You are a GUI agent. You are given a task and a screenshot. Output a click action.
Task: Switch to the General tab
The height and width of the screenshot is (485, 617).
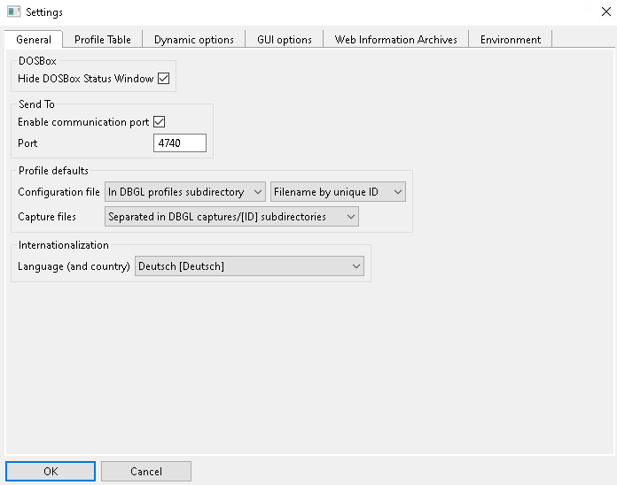click(34, 40)
